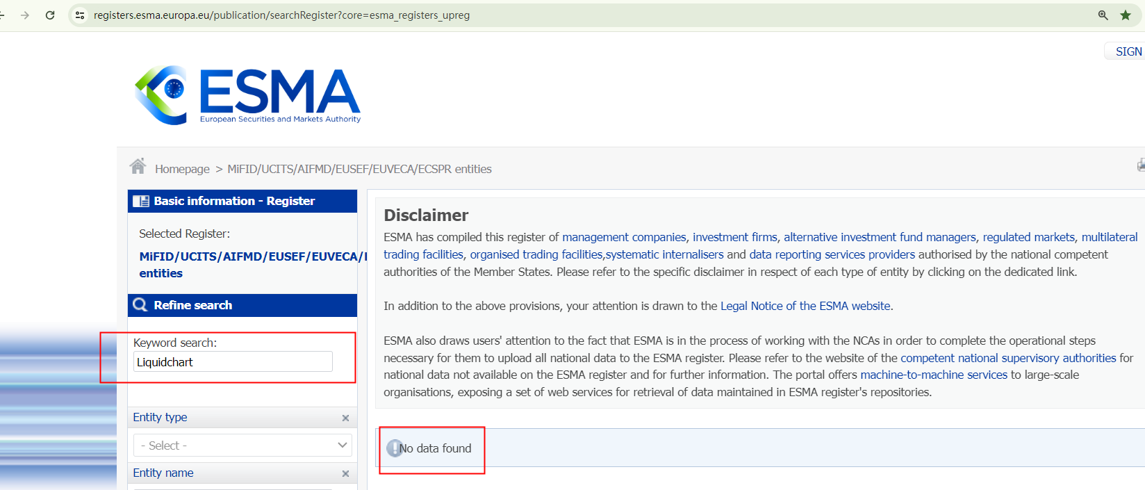The image size is (1145, 490).
Task: Open browser zoom magnifier icon
Action: [1103, 15]
